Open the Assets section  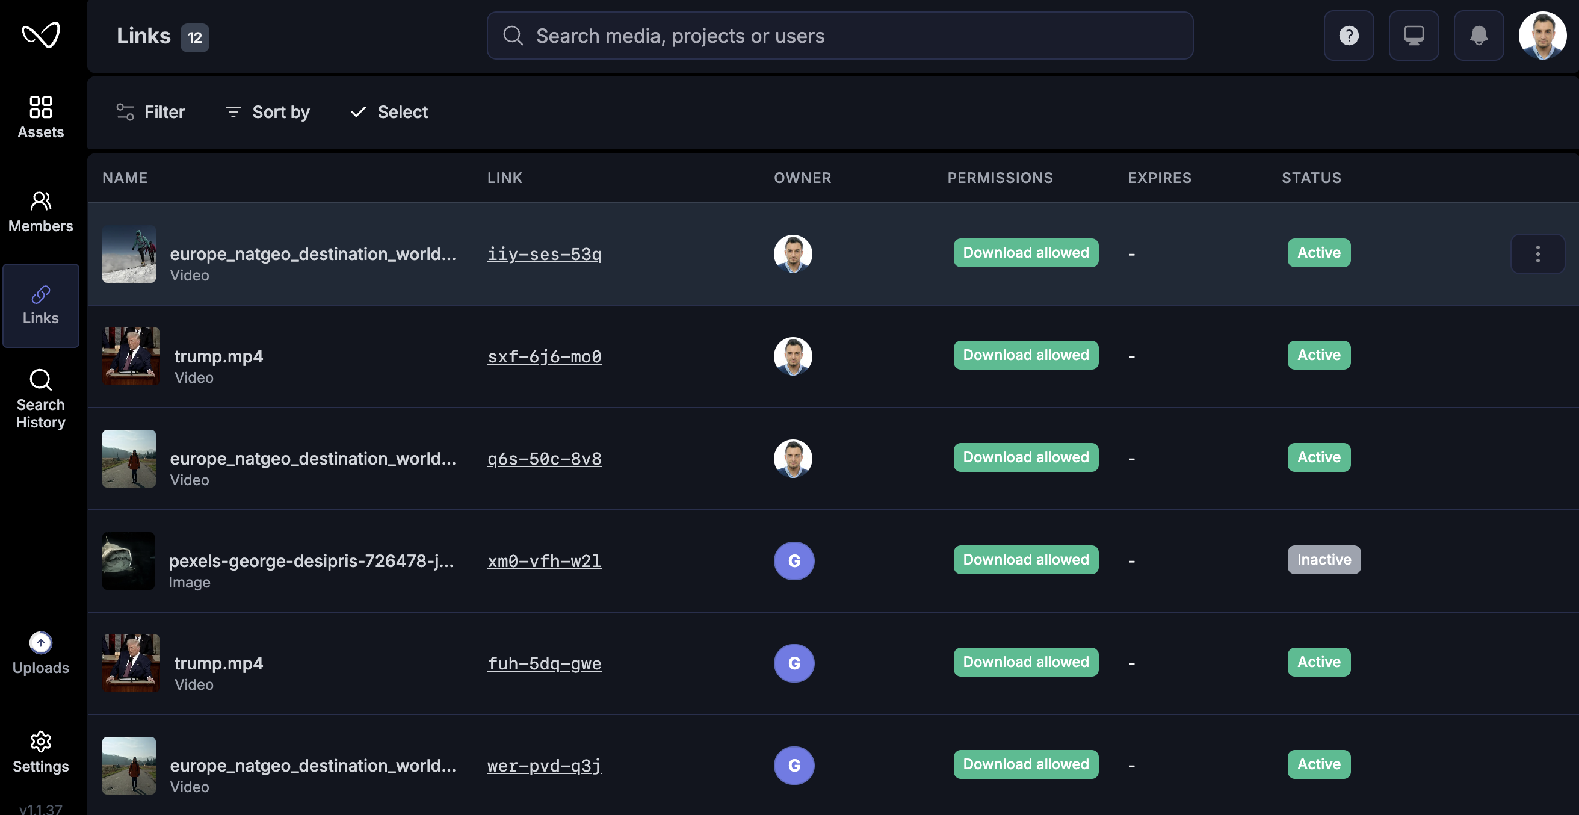pyautogui.click(x=40, y=117)
